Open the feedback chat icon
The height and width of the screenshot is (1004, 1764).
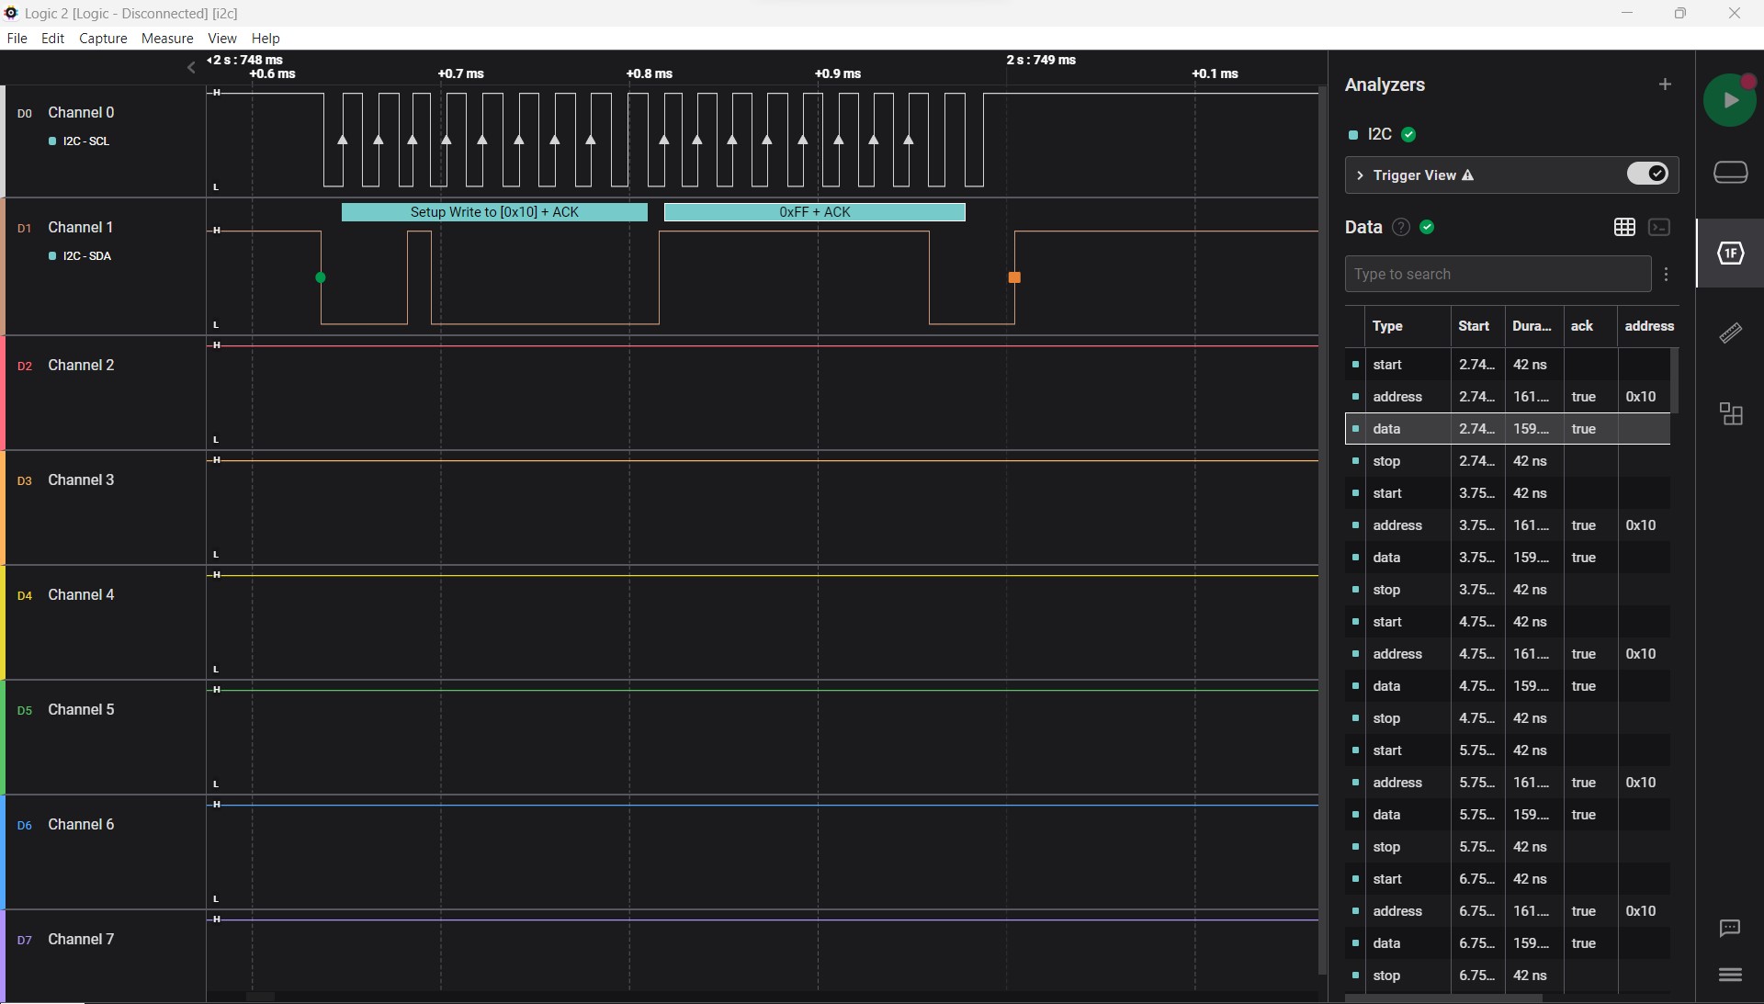[1731, 930]
